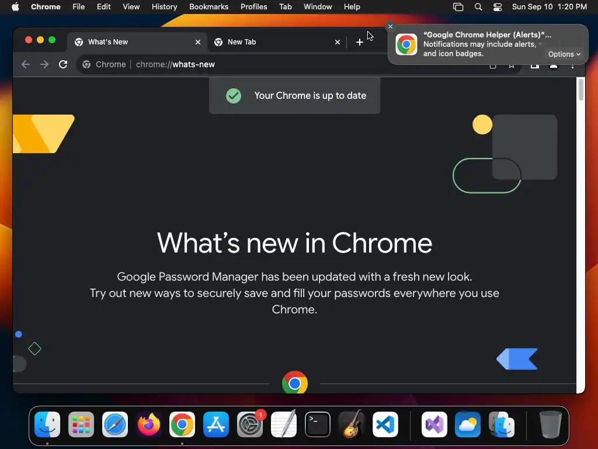Click the What's new in Chrome heading

coord(294,243)
